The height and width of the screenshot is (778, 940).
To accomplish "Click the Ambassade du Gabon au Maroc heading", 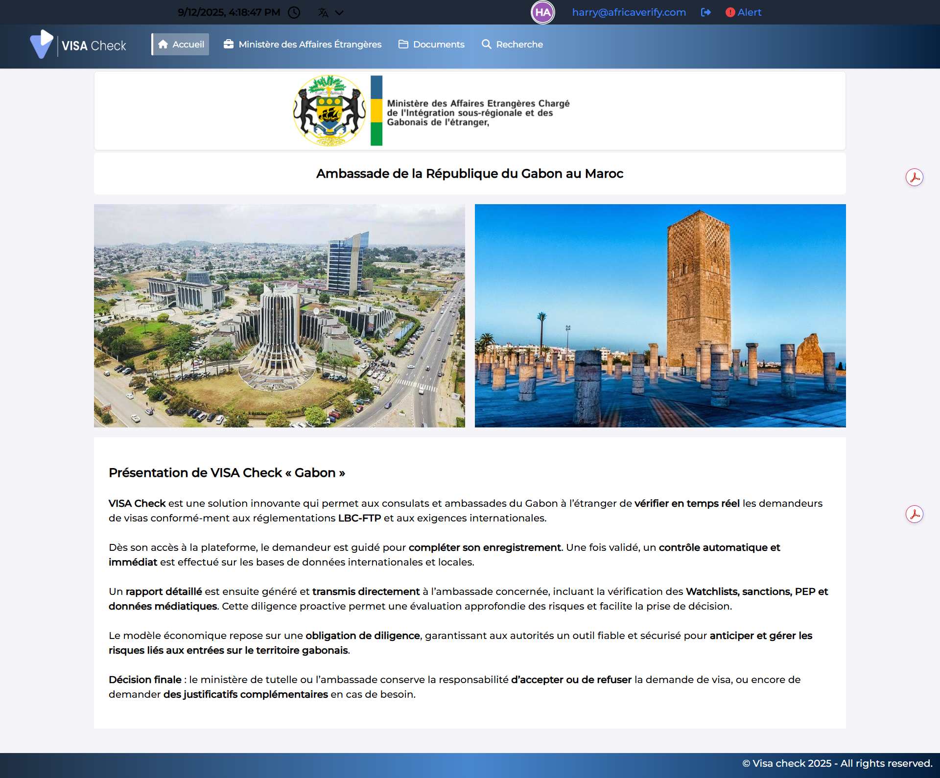I will click(470, 174).
